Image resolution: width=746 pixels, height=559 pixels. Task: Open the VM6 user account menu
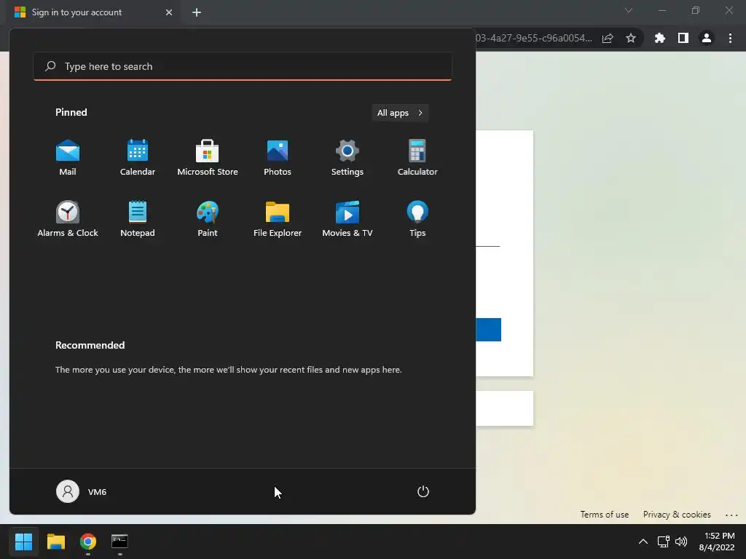(x=82, y=491)
